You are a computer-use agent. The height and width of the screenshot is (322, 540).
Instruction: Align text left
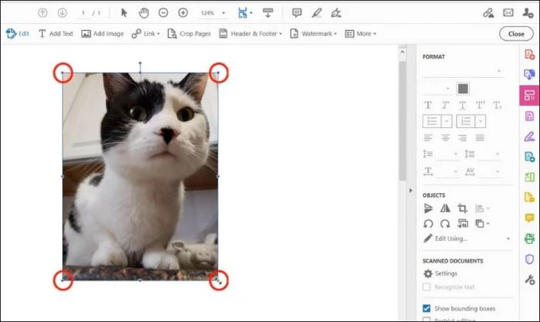pyautogui.click(x=428, y=138)
